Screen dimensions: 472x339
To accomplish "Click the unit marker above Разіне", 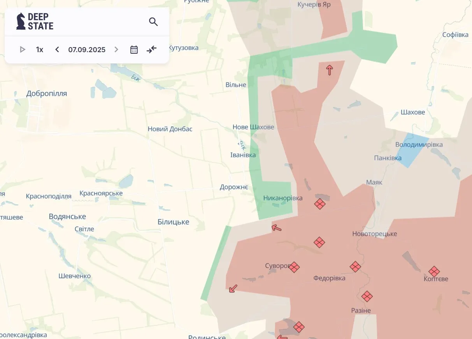I will (x=367, y=296).
